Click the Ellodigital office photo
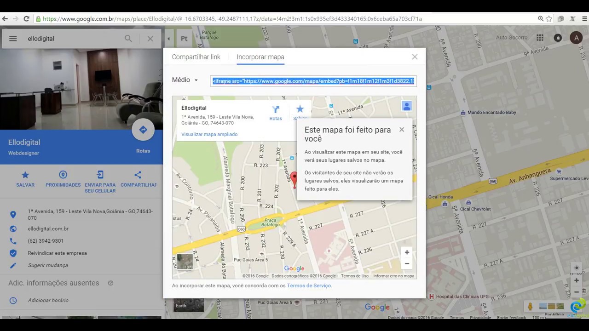Image resolution: width=589 pixels, height=331 pixels. click(81, 89)
